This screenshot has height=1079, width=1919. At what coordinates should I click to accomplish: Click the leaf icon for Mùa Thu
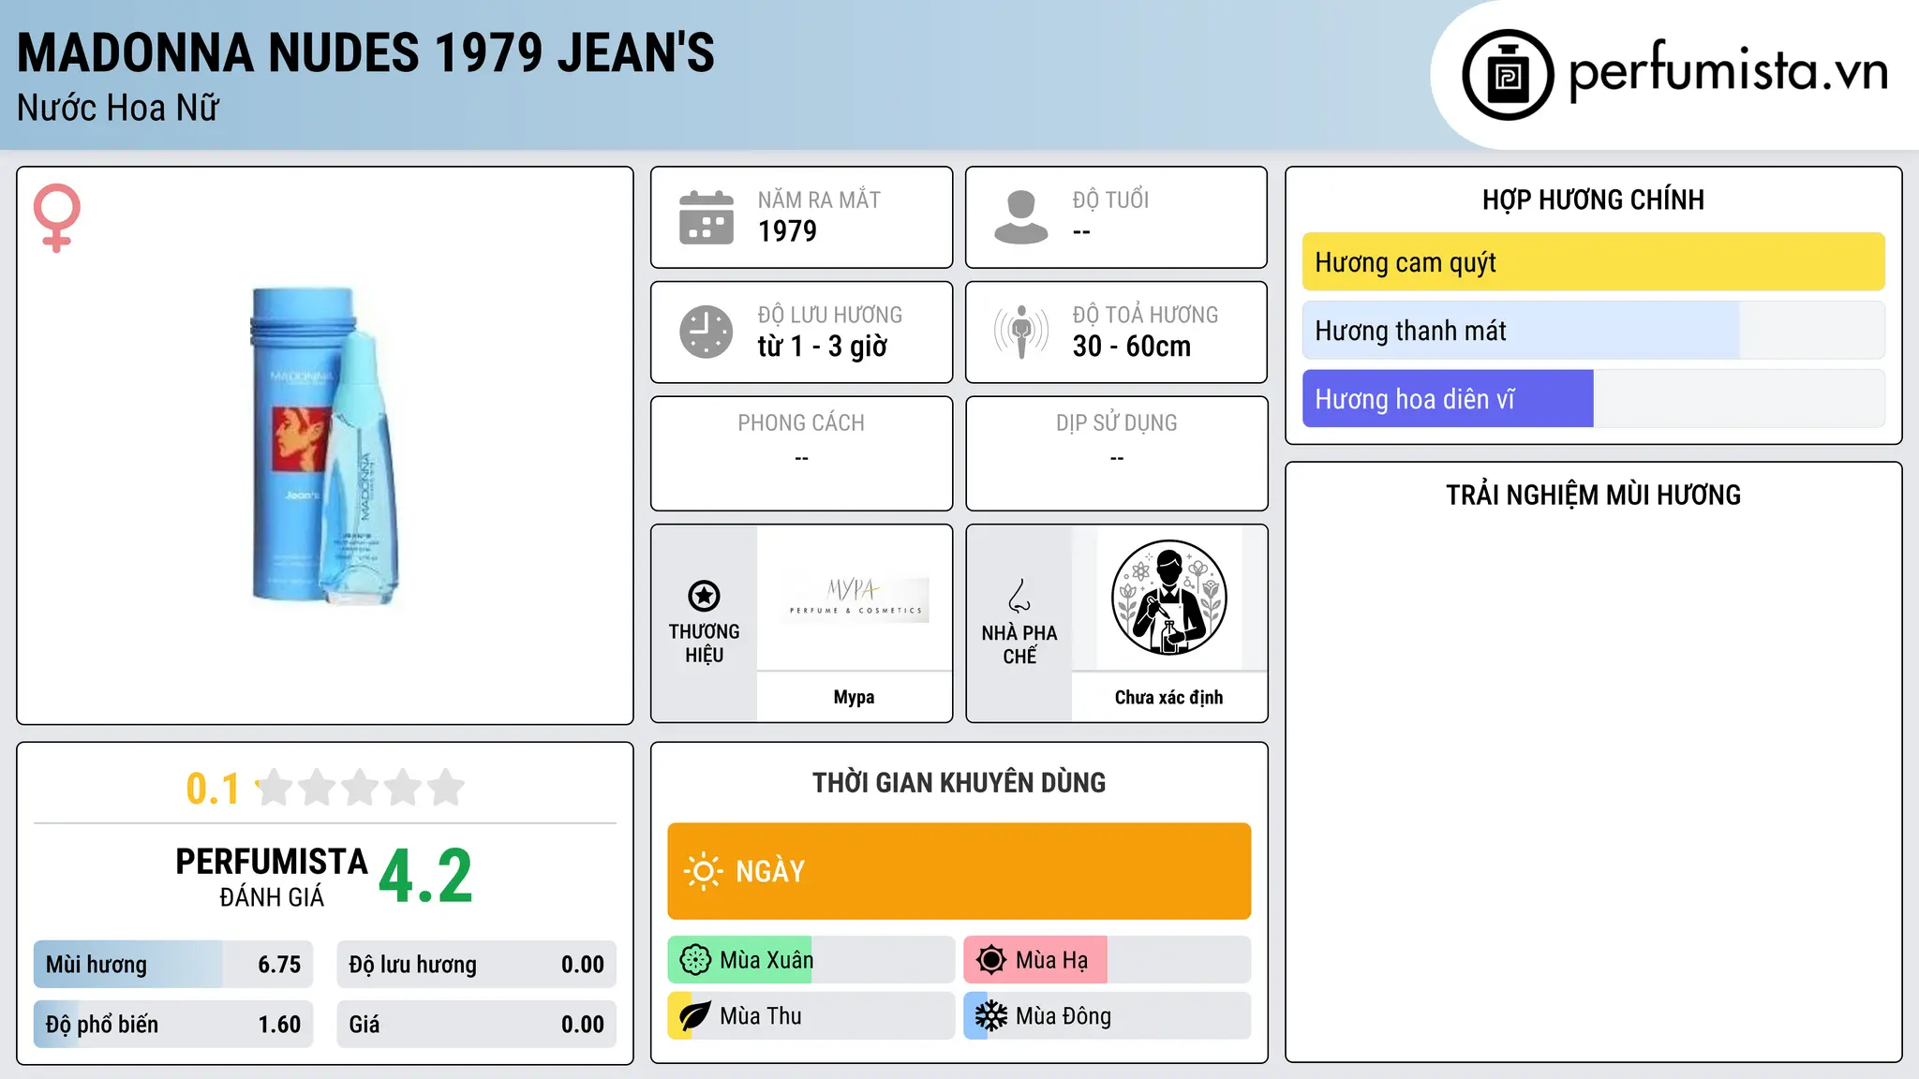tap(695, 1016)
